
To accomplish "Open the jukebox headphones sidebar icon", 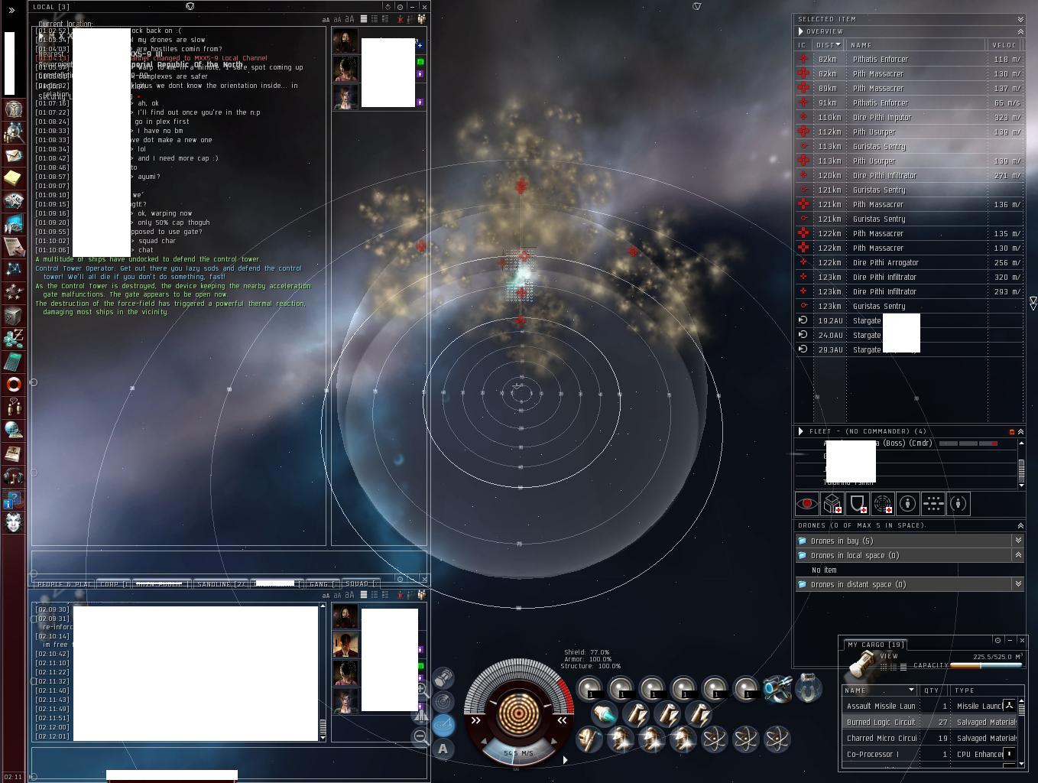I will (14, 476).
